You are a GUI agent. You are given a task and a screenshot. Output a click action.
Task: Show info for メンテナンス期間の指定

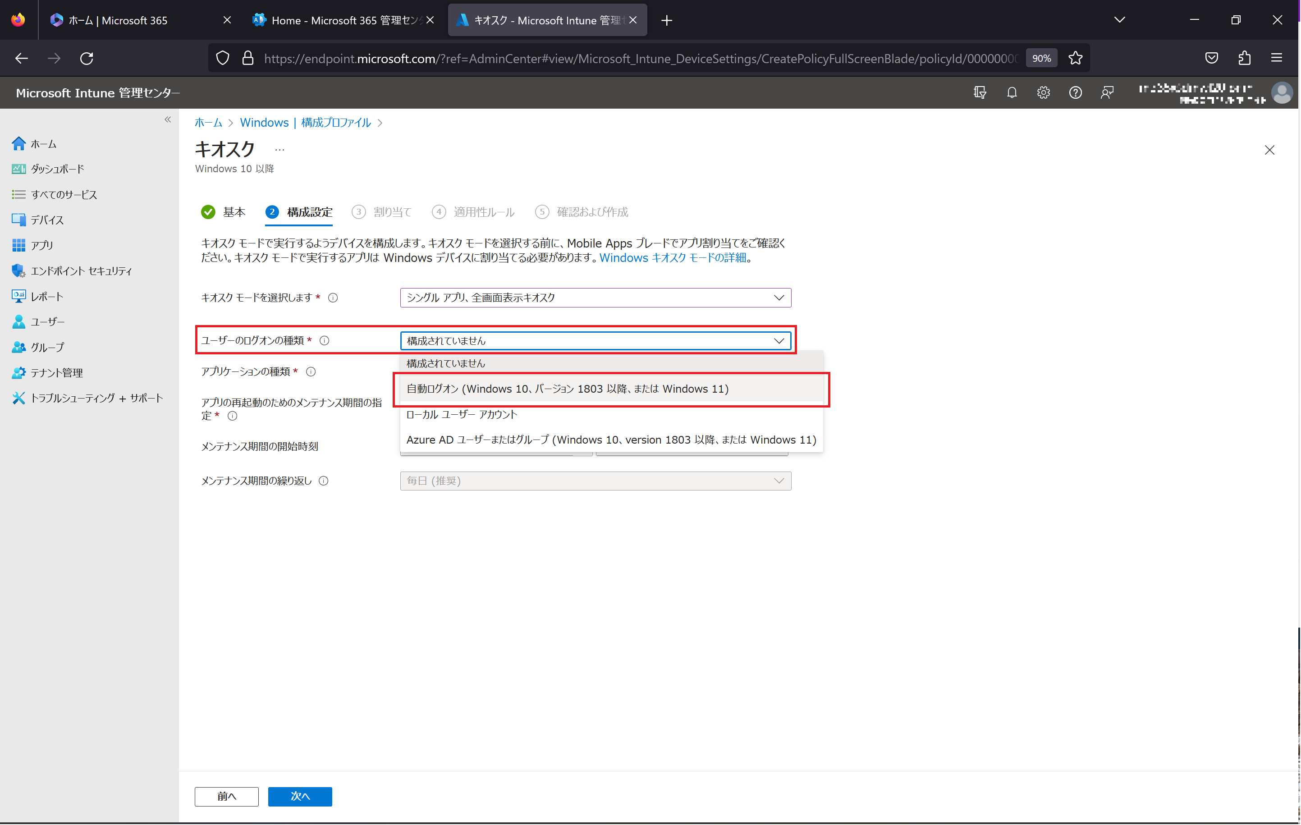point(232,416)
